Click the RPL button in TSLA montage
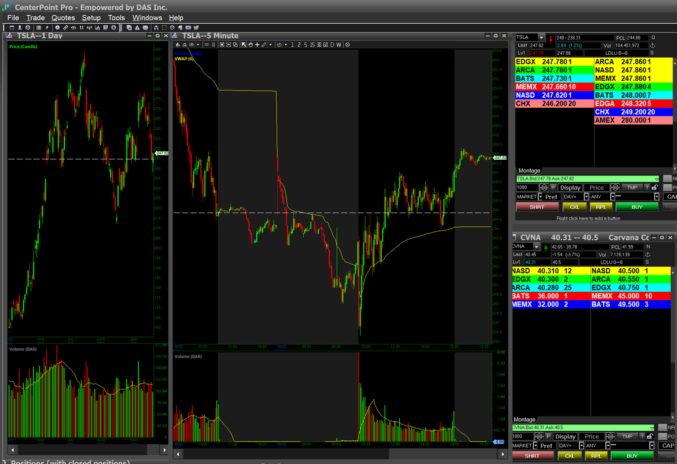677x464 pixels. (601, 207)
